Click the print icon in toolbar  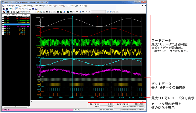pos(50,12)
